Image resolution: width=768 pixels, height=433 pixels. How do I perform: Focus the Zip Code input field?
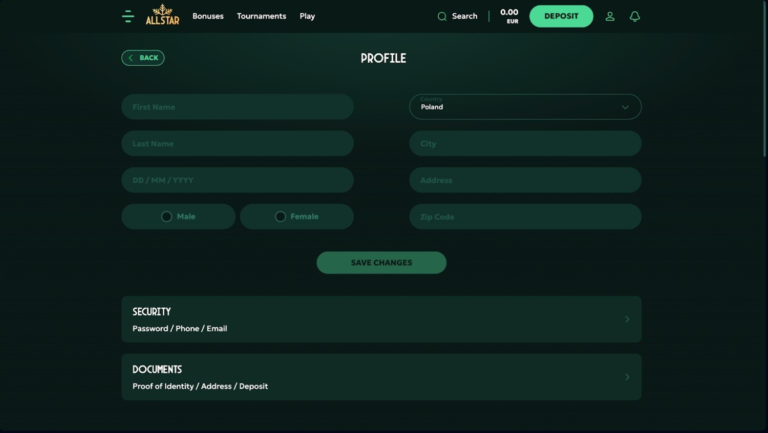coord(525,217)
